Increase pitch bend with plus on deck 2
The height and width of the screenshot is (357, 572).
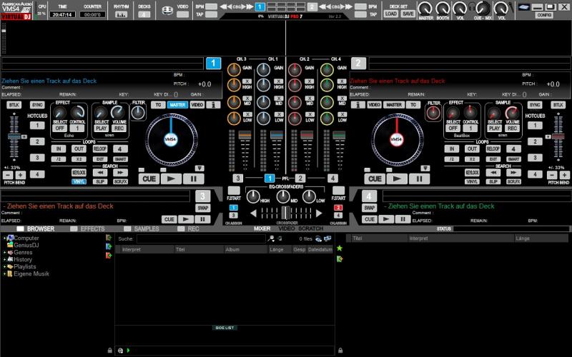(x=564, y=175)
